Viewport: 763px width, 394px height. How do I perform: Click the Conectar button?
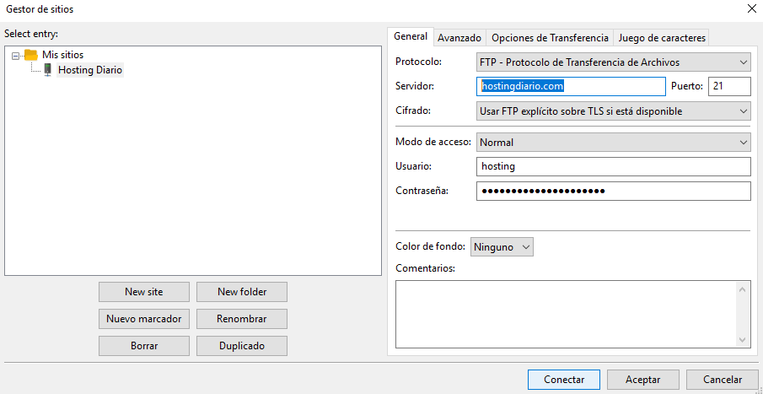pos(564,380)
